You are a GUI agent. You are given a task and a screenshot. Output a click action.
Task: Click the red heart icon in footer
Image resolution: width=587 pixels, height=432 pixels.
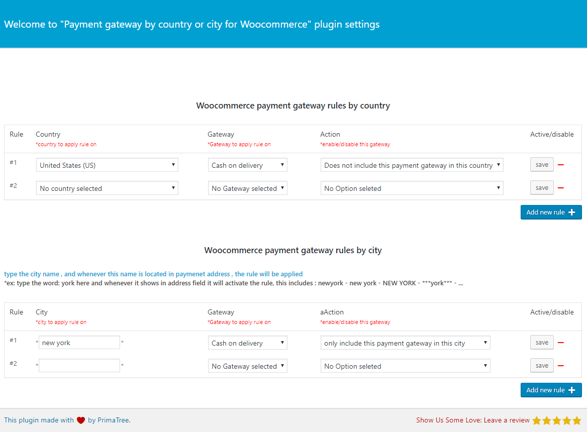tap(81, 420)
